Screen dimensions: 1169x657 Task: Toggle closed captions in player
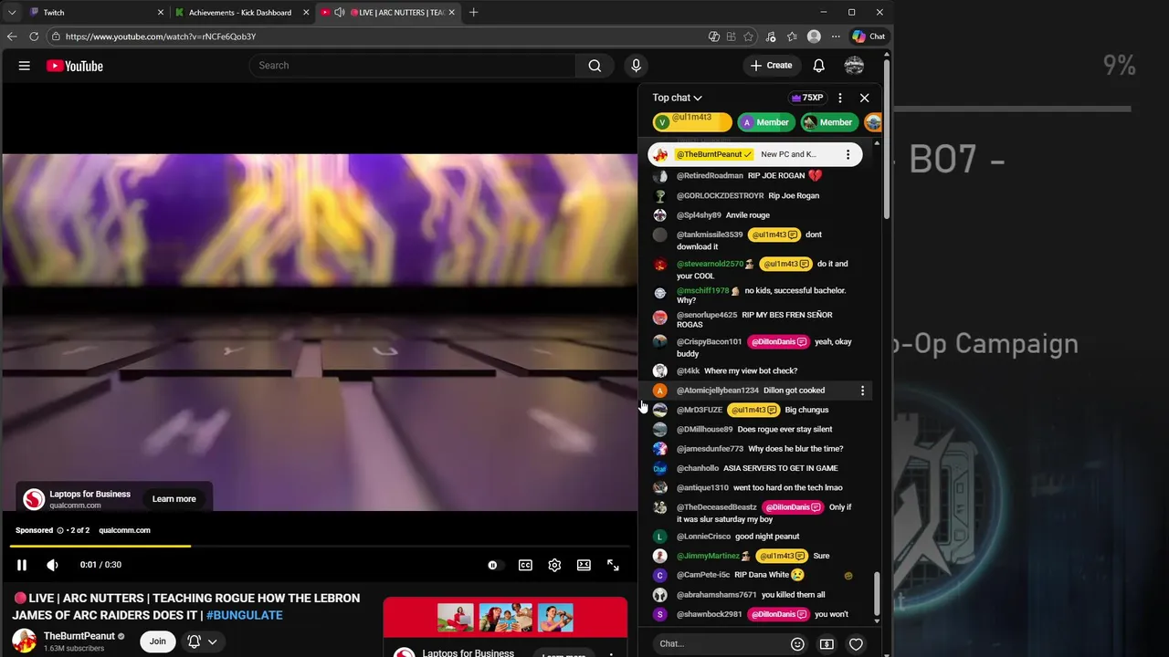point(525,565)
